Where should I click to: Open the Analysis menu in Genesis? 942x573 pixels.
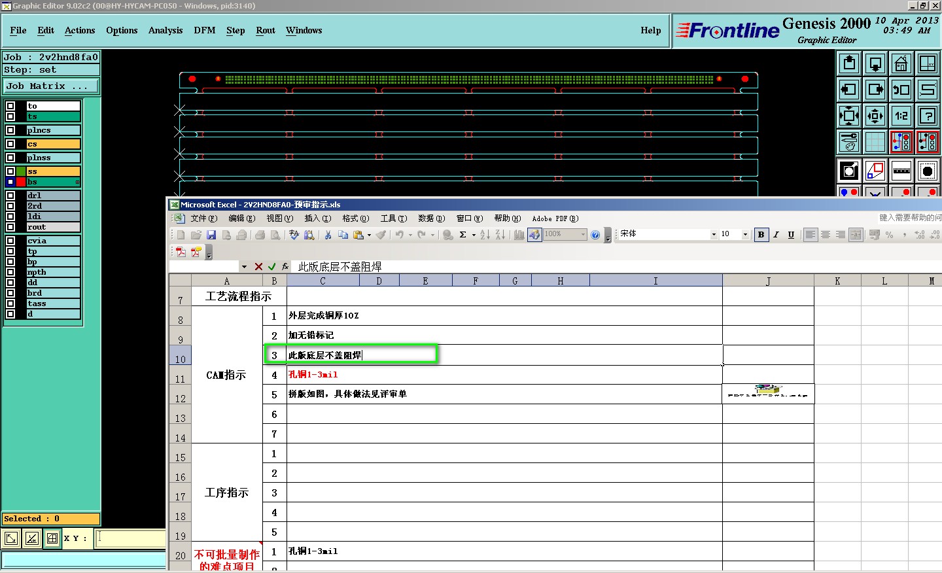pyautogui.click(x=166, y=31)
